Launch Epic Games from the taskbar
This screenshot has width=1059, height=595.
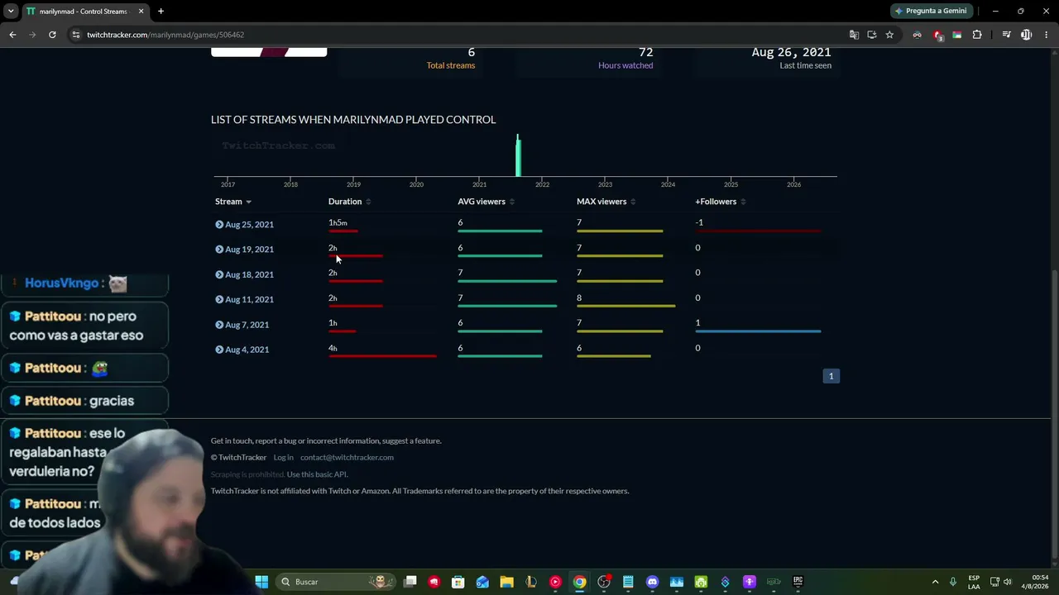click(798, 582)
